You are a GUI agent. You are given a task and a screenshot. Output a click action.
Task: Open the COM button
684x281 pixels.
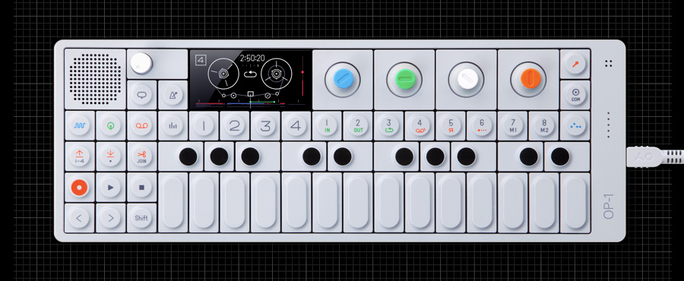pos(575,94)
